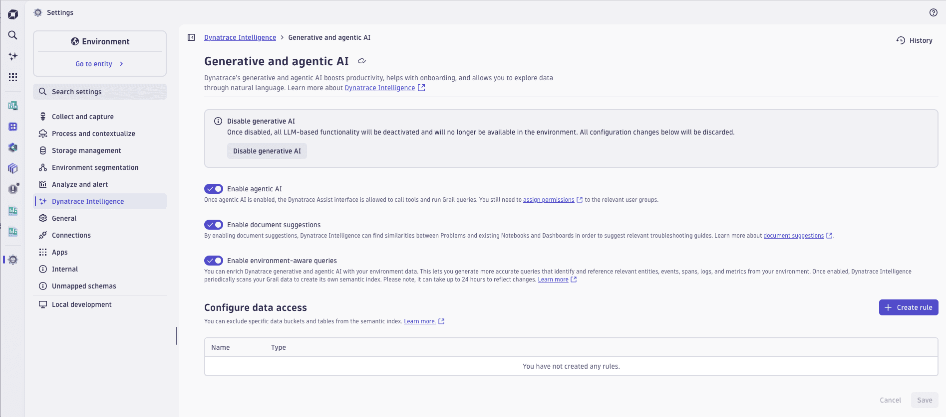Click Learn more link under environment-aware queries

(553, 279)
